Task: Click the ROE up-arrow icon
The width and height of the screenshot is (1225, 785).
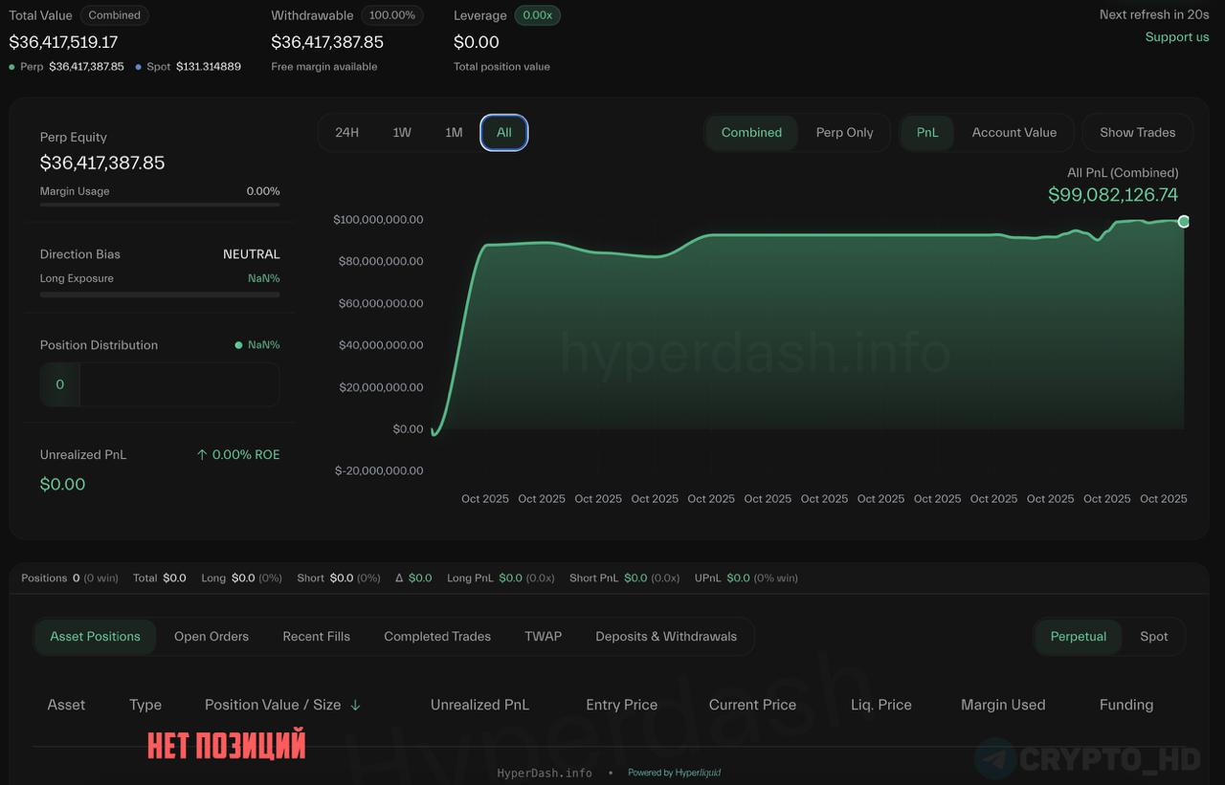Action: point(202,455)
